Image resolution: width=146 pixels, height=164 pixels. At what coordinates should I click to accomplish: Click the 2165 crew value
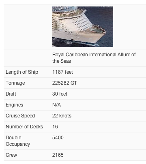point(58,155)
